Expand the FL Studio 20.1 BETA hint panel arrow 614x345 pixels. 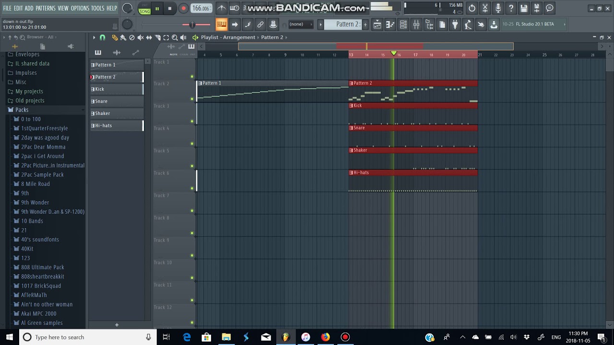pos(565,24)
